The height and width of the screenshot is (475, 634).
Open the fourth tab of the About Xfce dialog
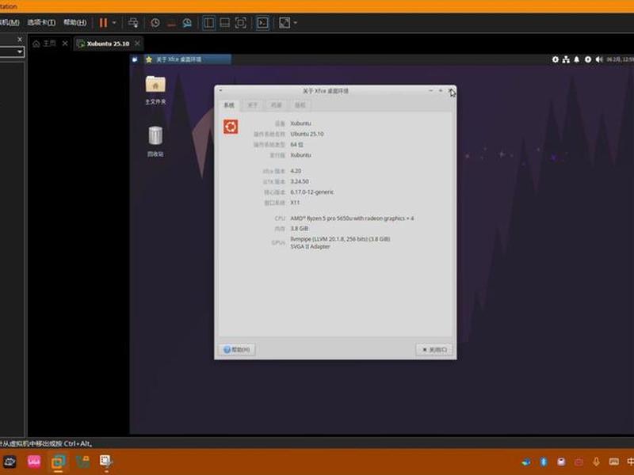(x=300, y=105)
